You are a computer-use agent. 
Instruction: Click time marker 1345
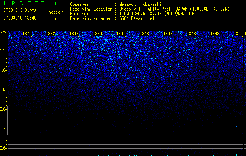pos(121,34)
